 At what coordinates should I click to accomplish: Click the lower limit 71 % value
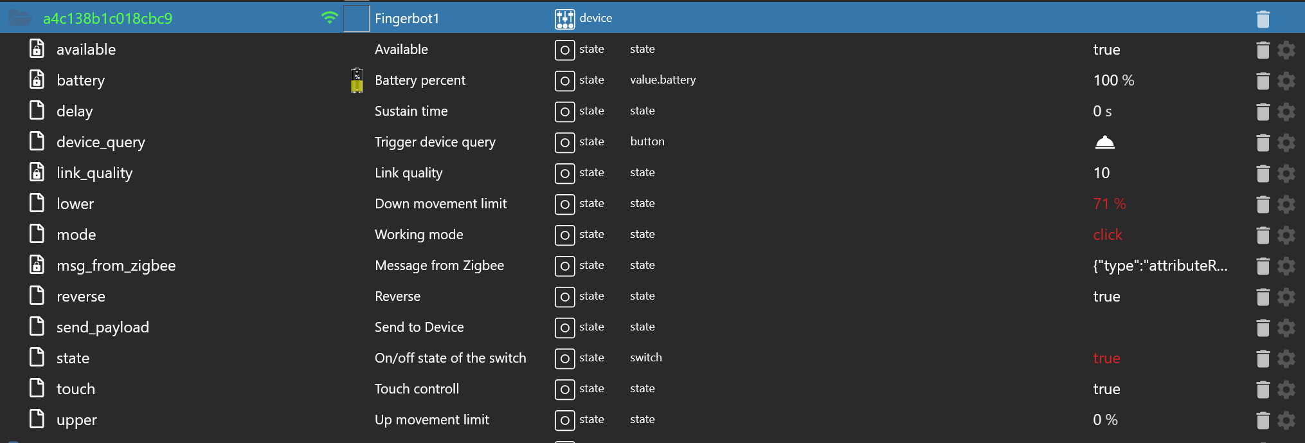tap(1109, 204)
